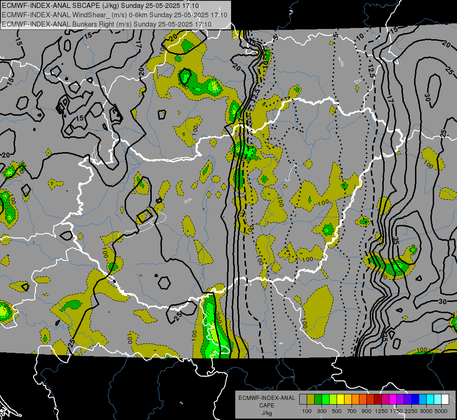The image size is (457, 420).
Task: Click the legend scale value 700
Action: click(352, 411)
